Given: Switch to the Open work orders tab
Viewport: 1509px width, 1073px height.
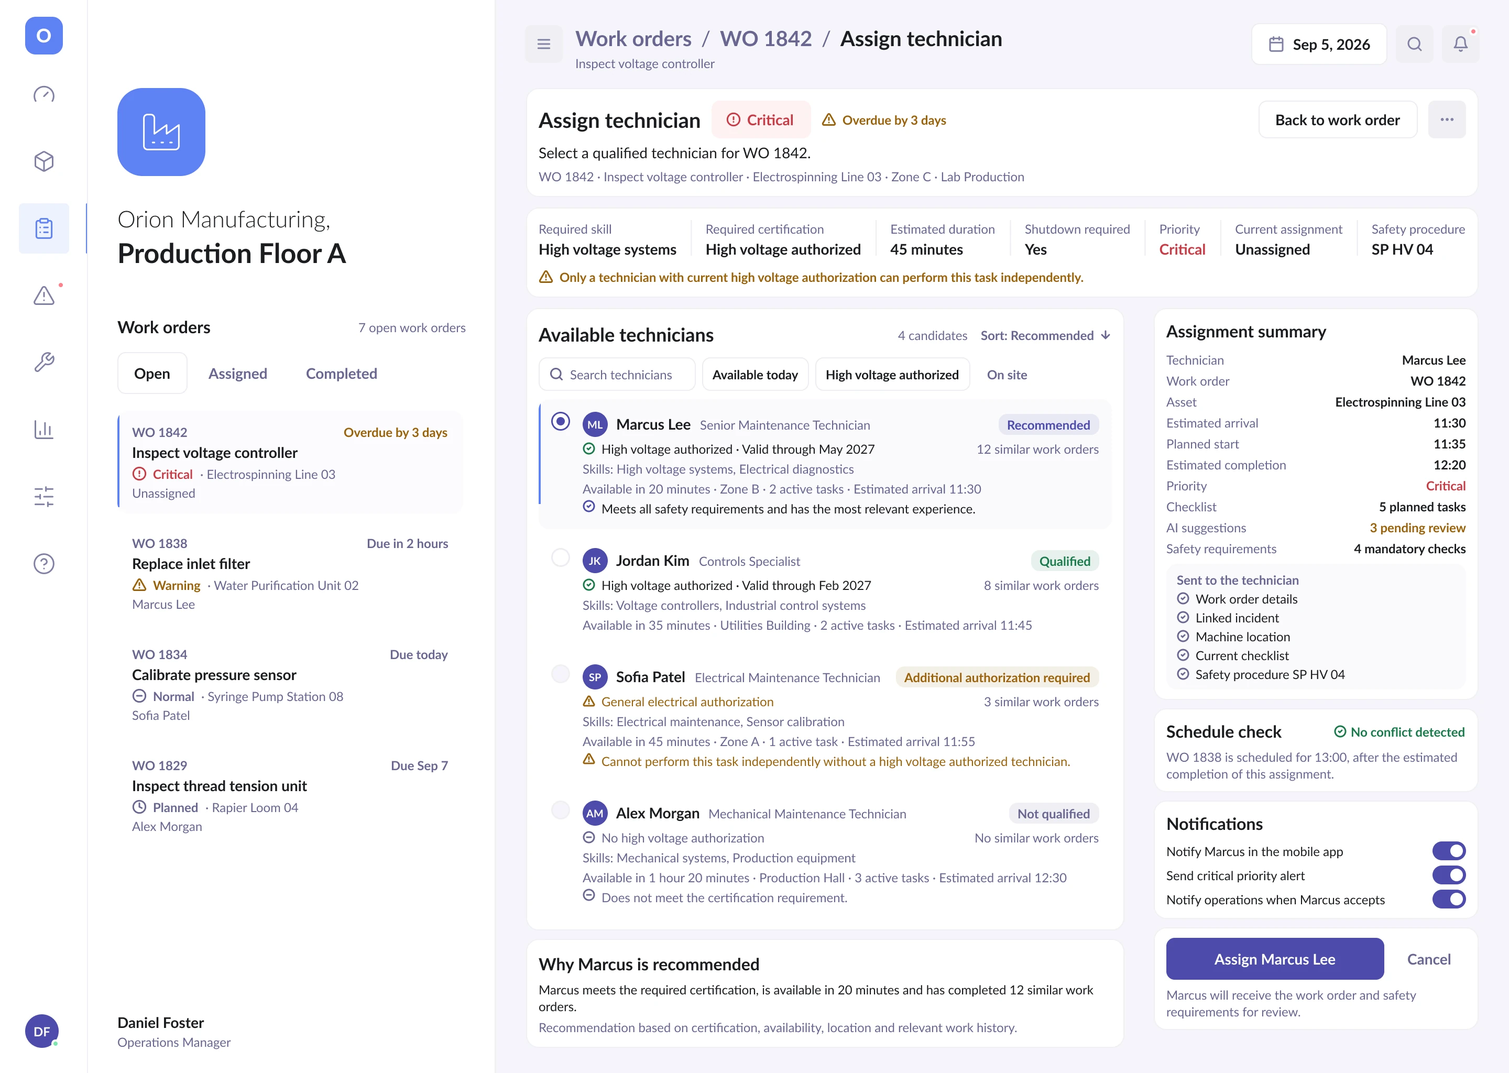Looking at the screenshot, I should (x=152, y=374).
